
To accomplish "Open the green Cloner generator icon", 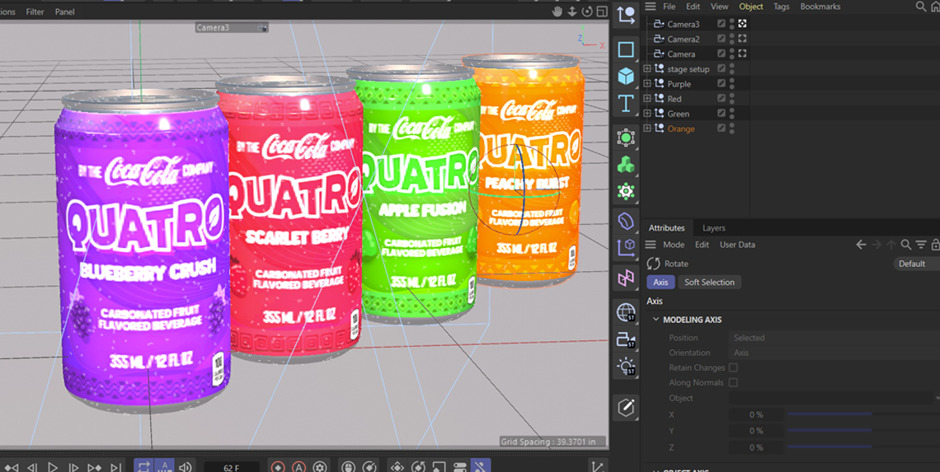I will tap(626, 165).
